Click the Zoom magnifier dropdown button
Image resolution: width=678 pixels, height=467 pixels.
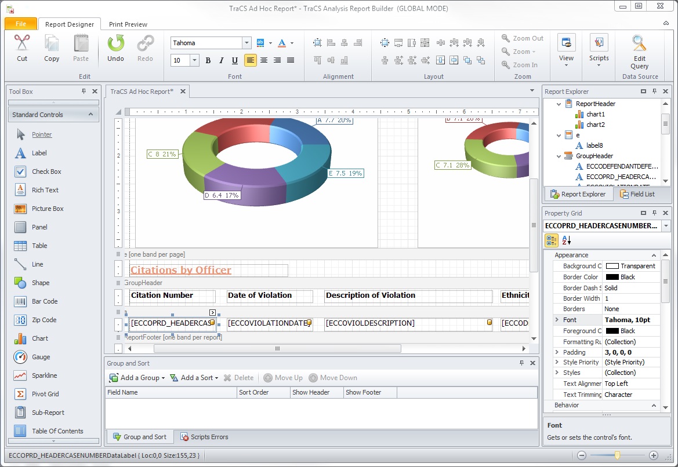(519, 52)
